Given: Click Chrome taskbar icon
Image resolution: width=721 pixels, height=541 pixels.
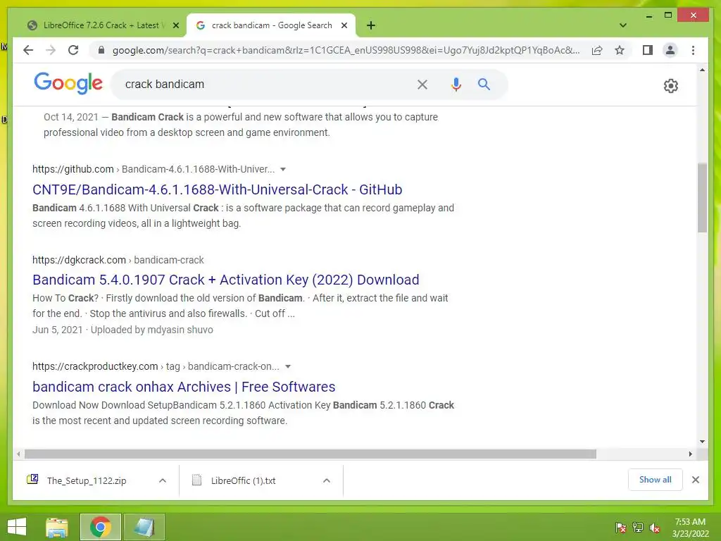Looking at the screenshot, I should coord(100,527).
